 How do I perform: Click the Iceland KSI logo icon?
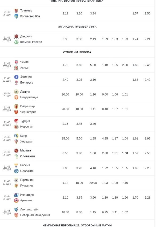coord(16,195)
